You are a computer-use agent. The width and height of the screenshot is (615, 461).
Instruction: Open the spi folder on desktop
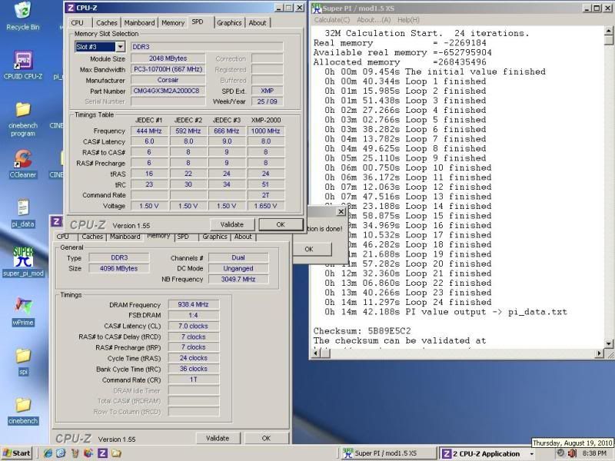point(23,361)
